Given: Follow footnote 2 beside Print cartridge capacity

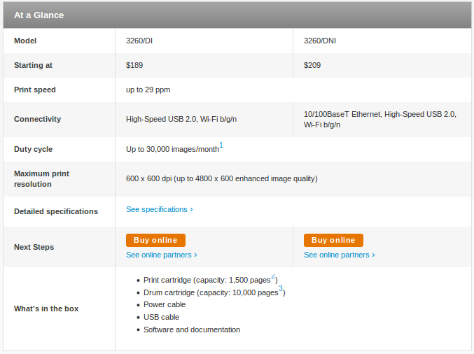Looking at the screenshot, I should click(x=273, y=276).
